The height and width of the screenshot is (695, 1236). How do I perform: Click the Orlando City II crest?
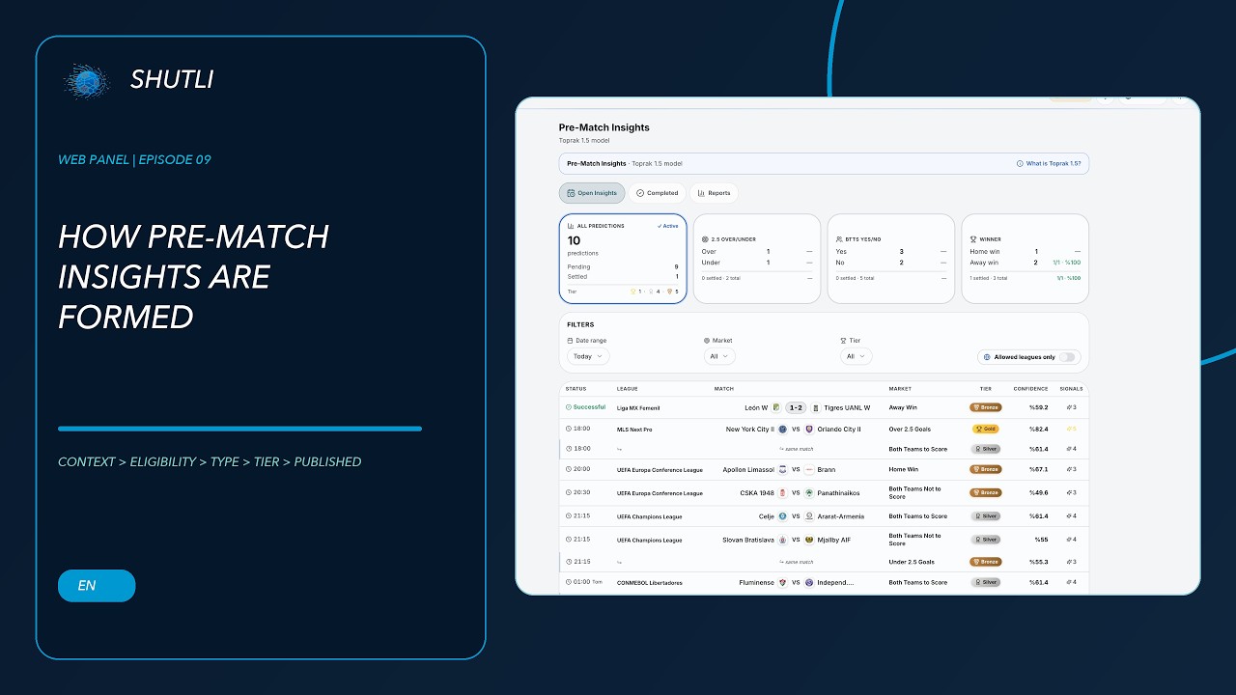point(809,430)
